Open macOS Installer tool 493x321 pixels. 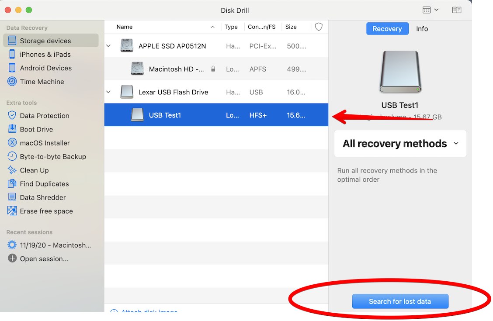tap(45, 143)
